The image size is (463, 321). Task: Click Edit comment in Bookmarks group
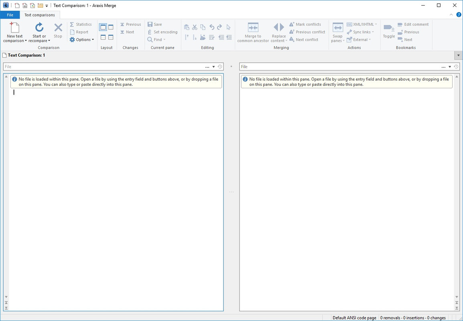pyautogui.click(x=413, y=24)
